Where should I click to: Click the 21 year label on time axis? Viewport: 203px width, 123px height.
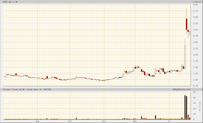click(x=169, y=121)
